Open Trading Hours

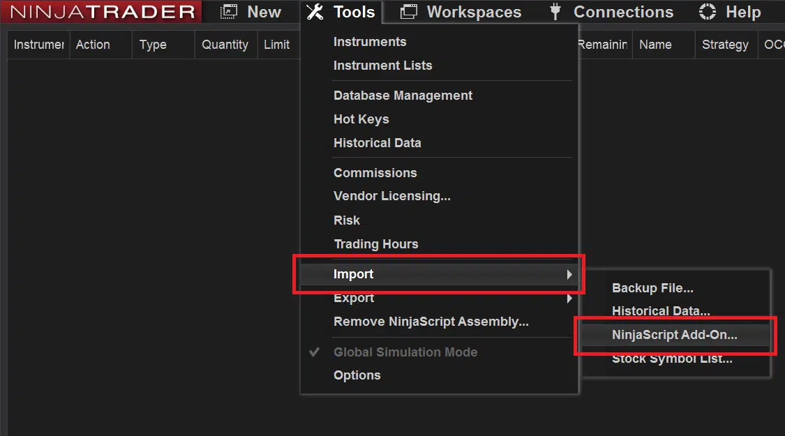point(375,243)
